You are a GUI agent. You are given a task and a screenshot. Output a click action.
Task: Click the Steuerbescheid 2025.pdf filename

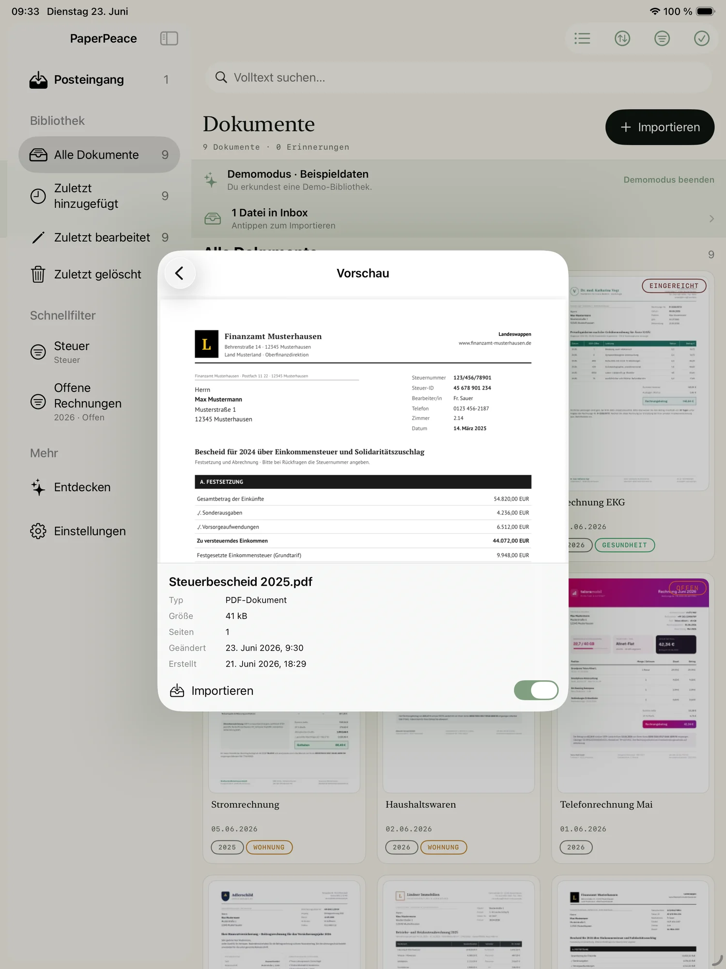pos(241,581)
